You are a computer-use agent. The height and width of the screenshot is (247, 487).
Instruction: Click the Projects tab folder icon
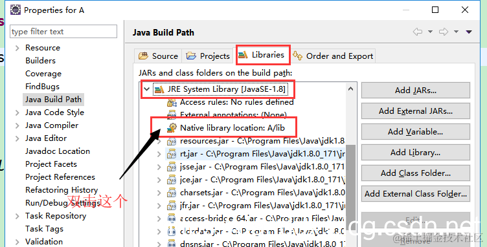coord(191,56)
